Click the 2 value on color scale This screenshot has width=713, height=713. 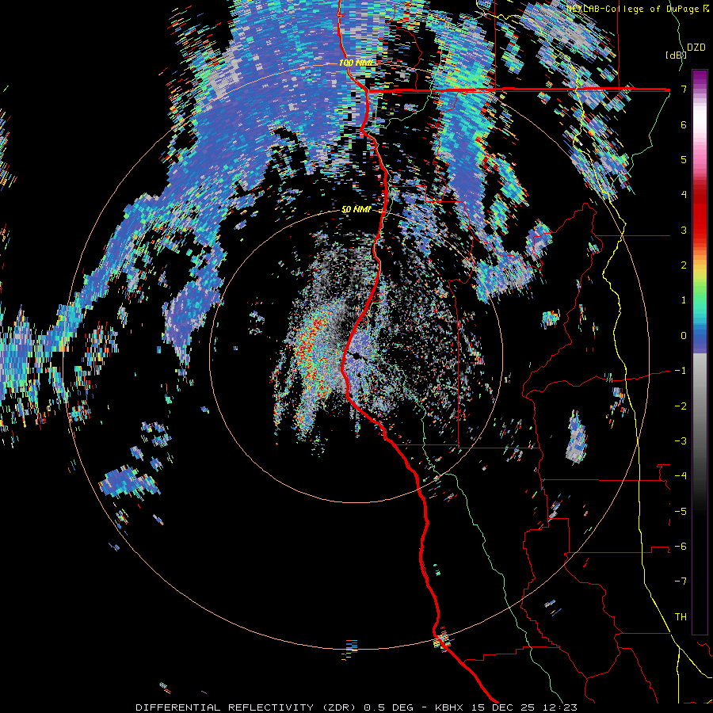click(684, 265)
